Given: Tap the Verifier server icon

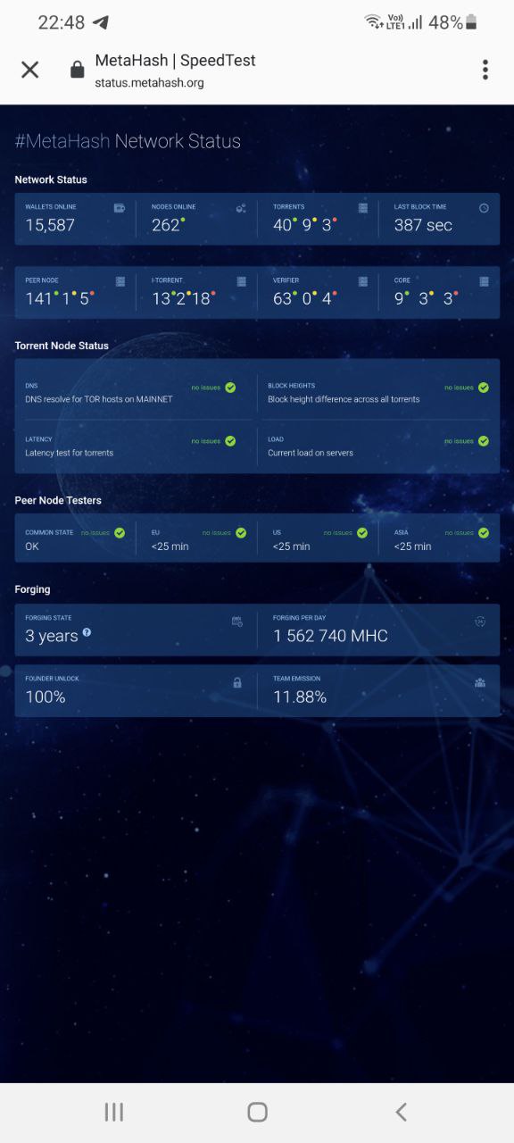Looking at the screenshot, I should pos(363,281).
